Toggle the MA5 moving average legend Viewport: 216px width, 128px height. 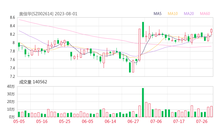point(158,14)
